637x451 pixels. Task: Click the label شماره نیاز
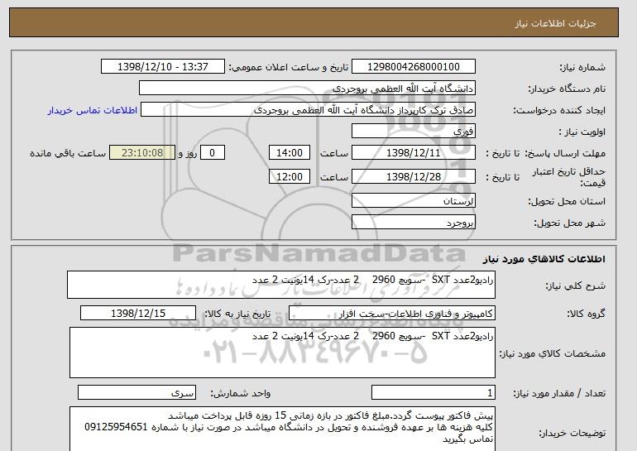click(582, 67)
